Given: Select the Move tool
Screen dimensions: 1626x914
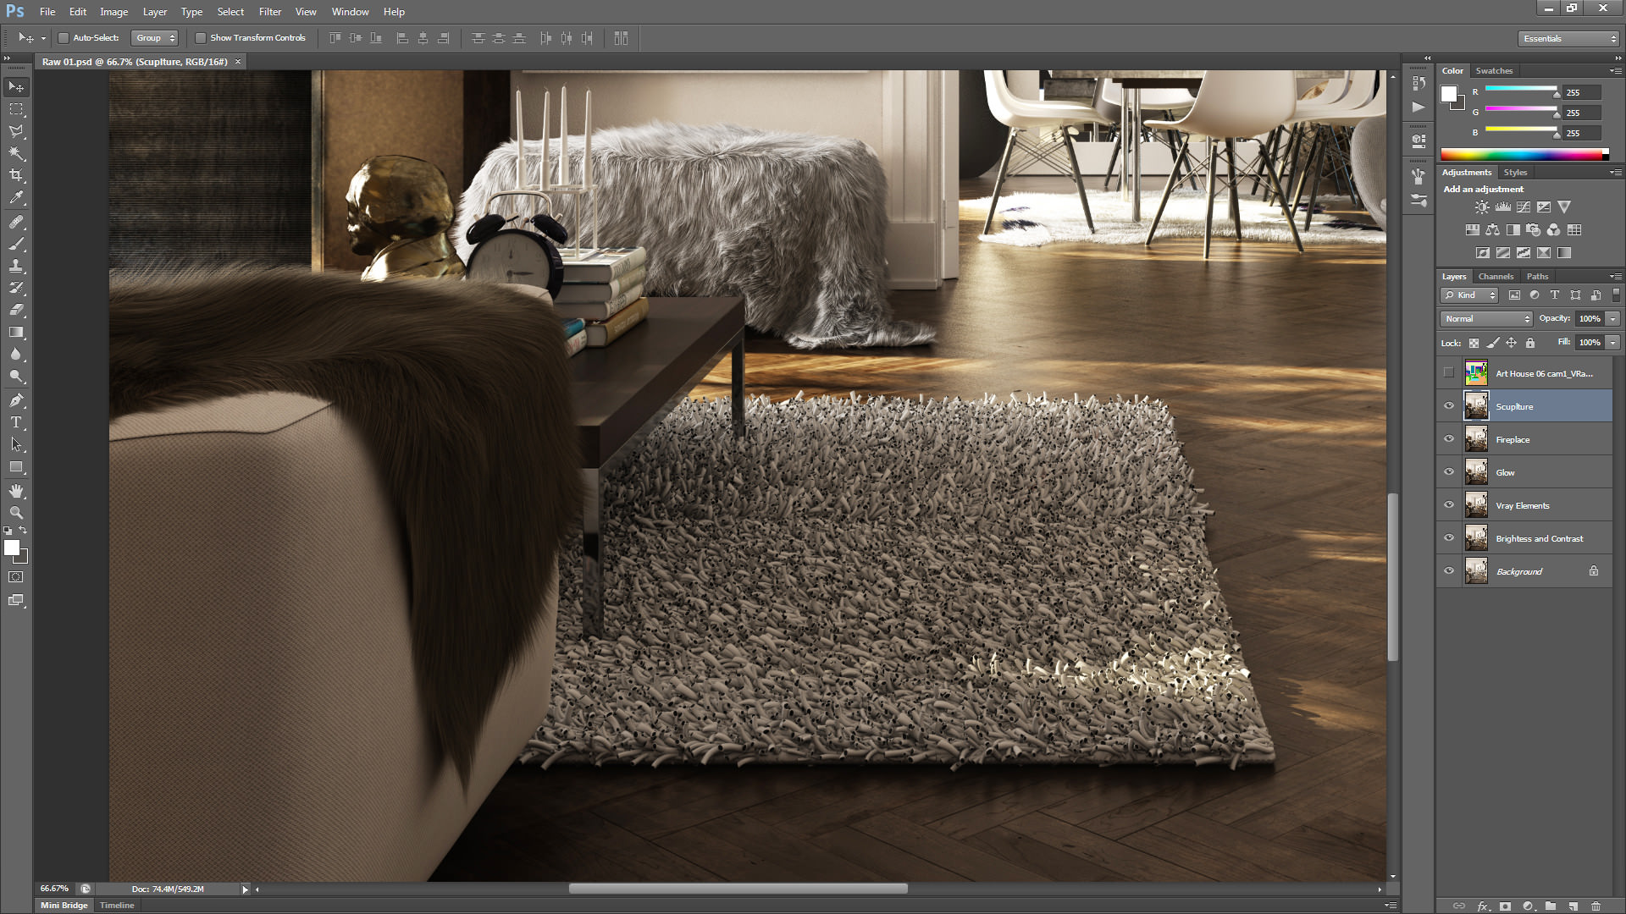Looking at the screenshot, I should tap(16, 87).
